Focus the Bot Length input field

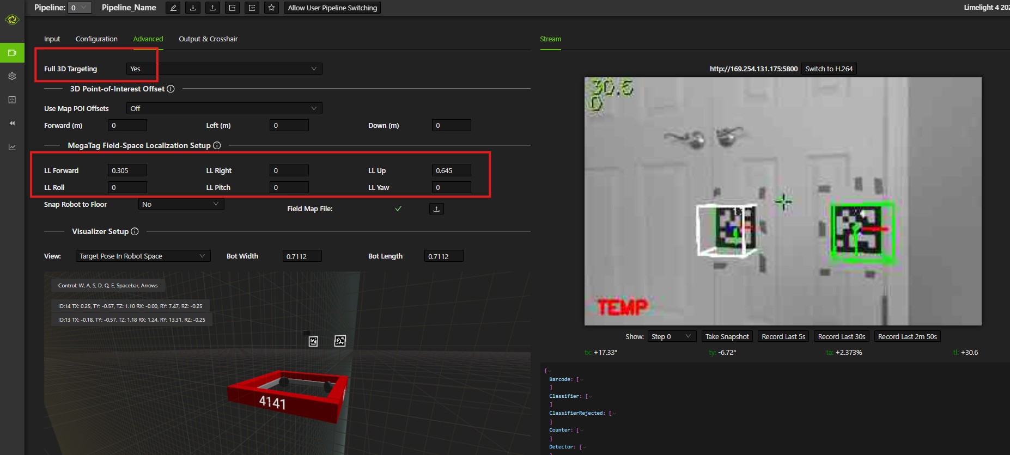(444, 256)
